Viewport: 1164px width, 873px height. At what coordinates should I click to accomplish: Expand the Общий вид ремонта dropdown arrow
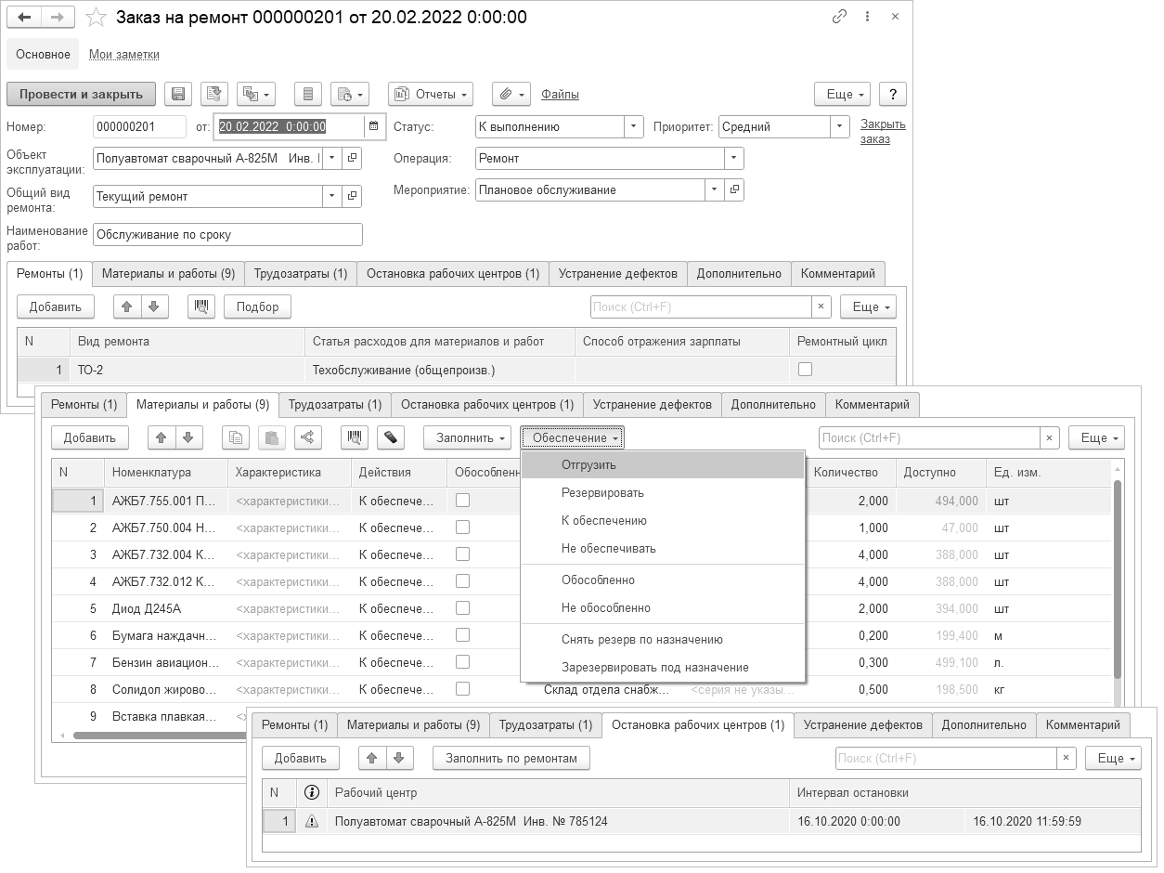[332, 196]
